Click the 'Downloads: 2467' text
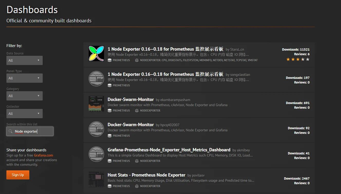341x194 pixels. (x=297, y=178)
